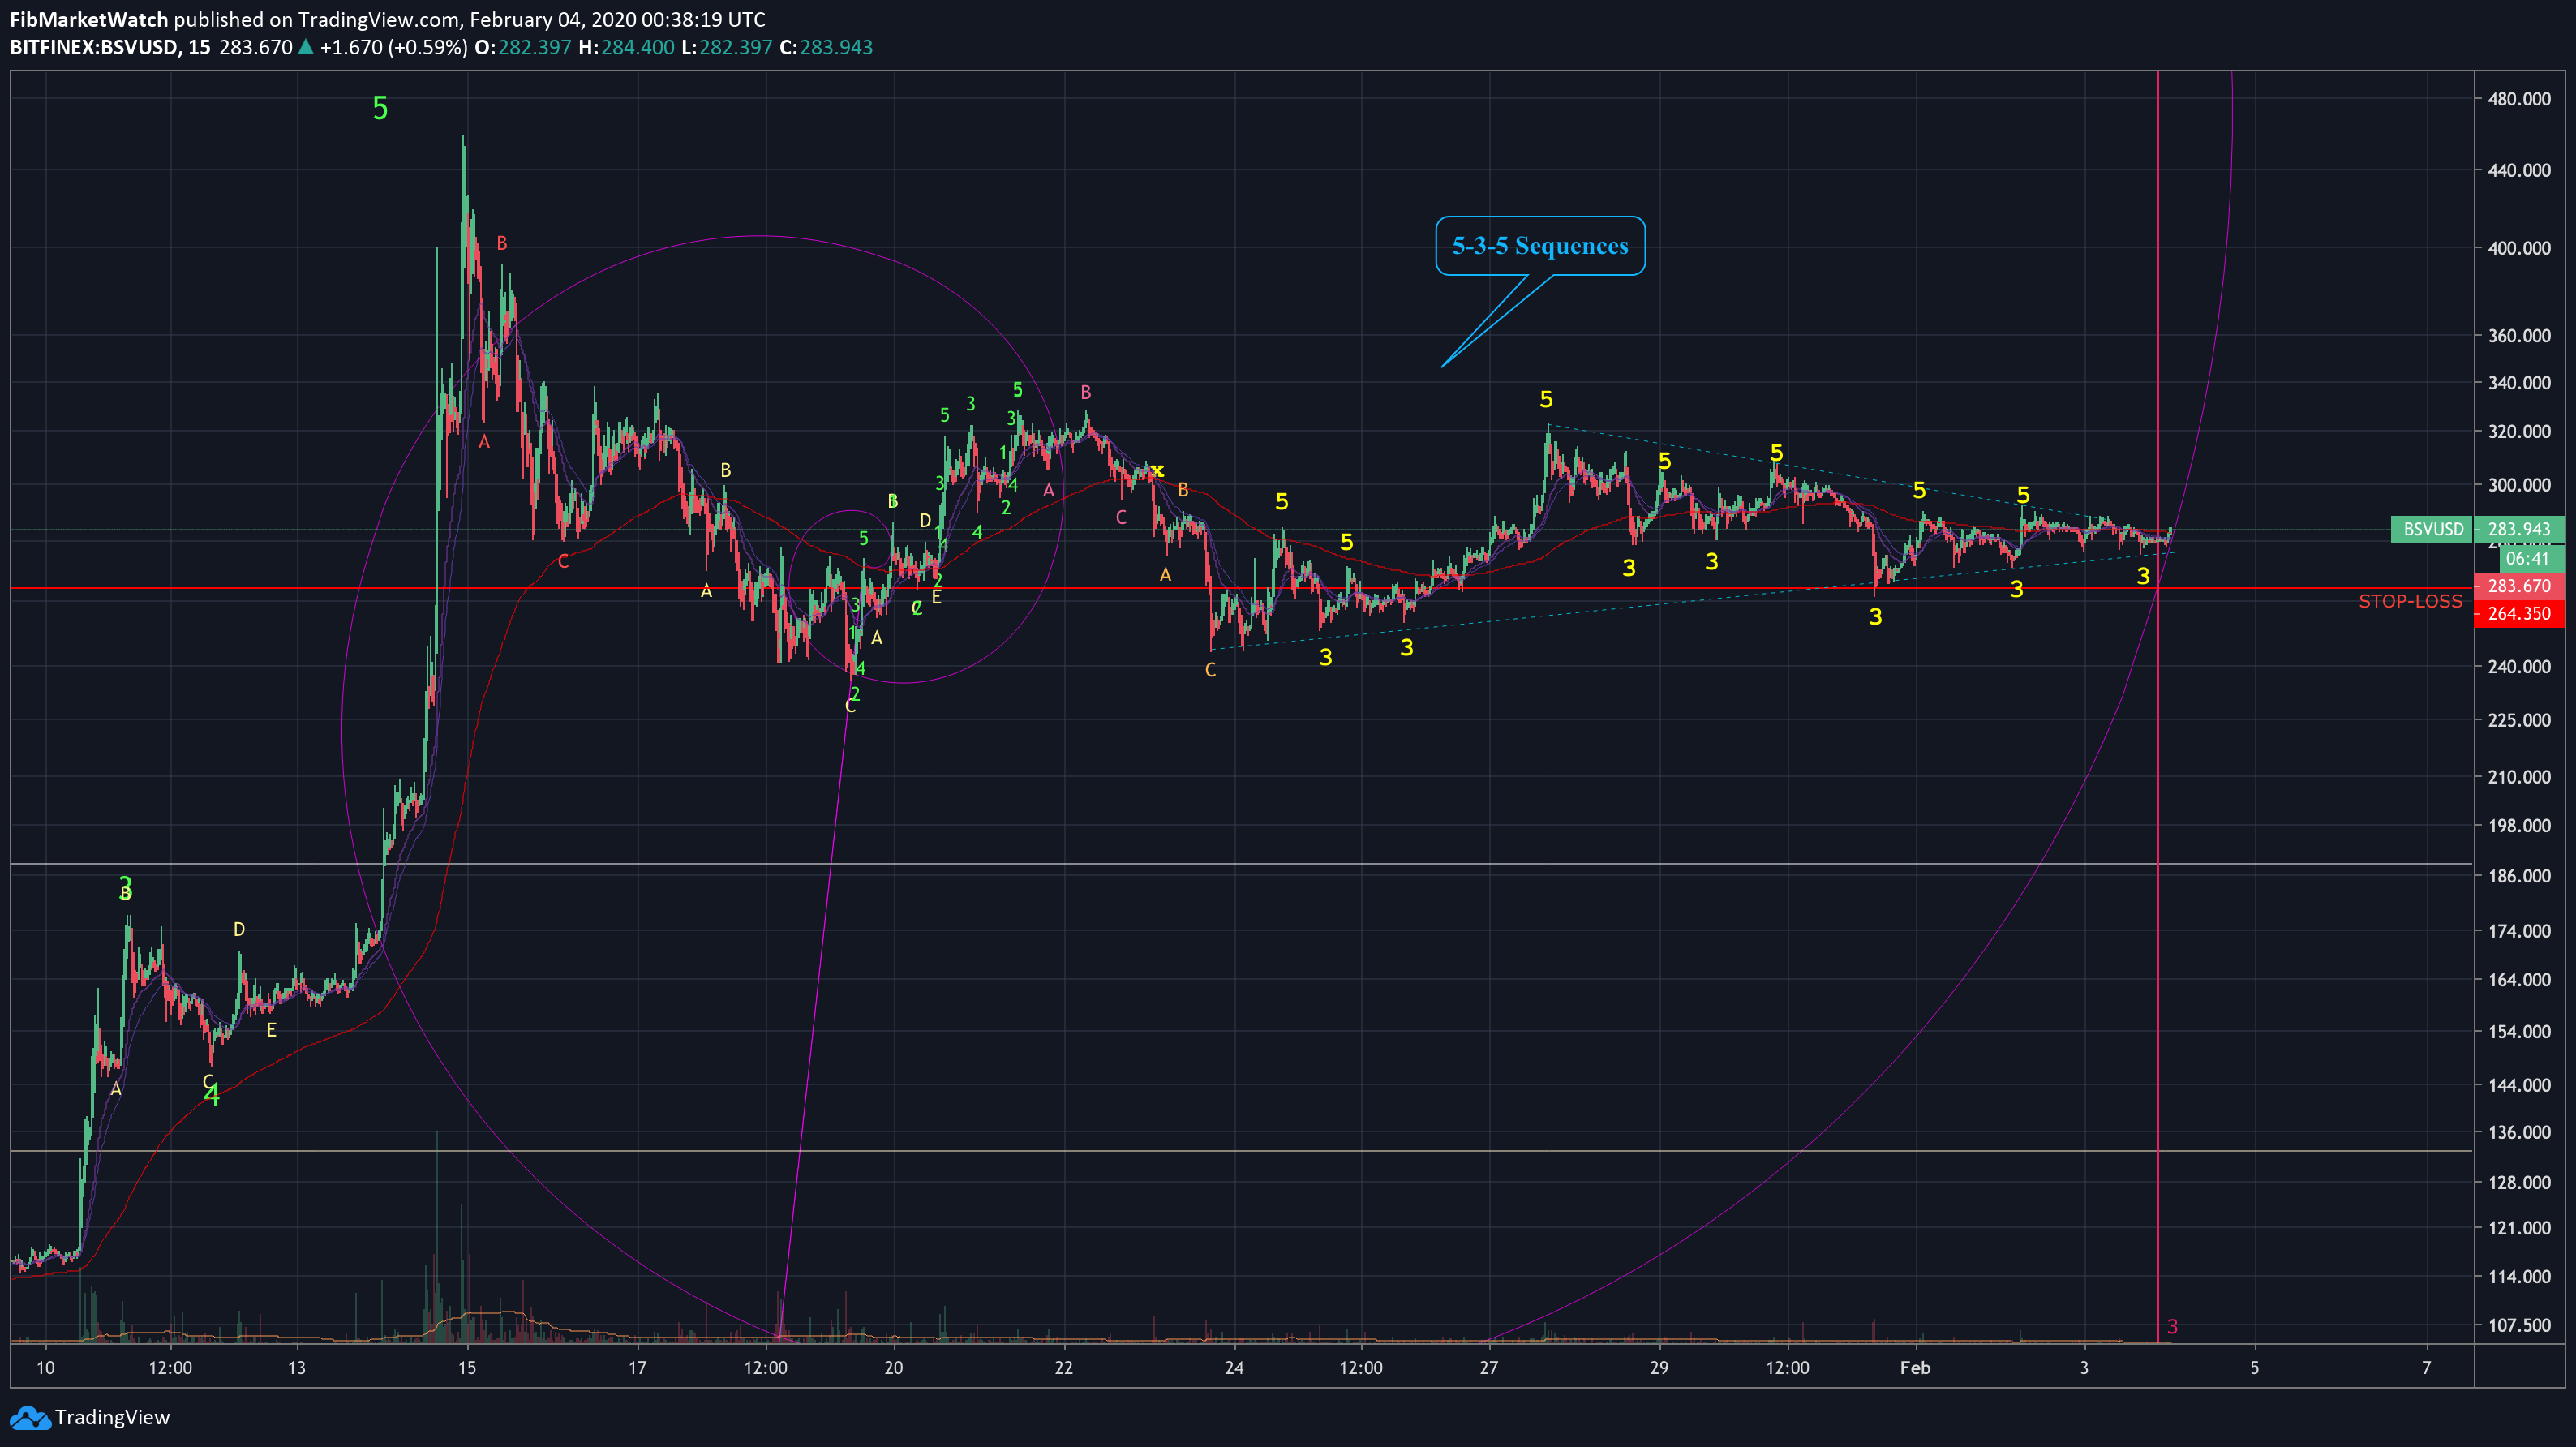Click the 440.000 price axis label
Image resolution: width=2576 pixels, height=1447 pixels.
tap(2519, 170)
